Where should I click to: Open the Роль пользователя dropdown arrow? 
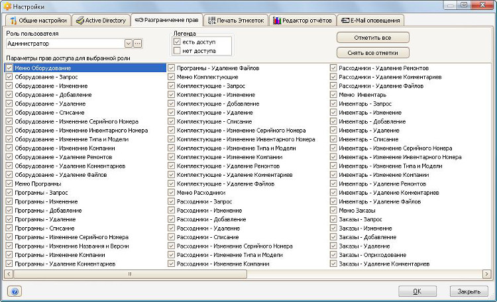(x=128, y=44)
